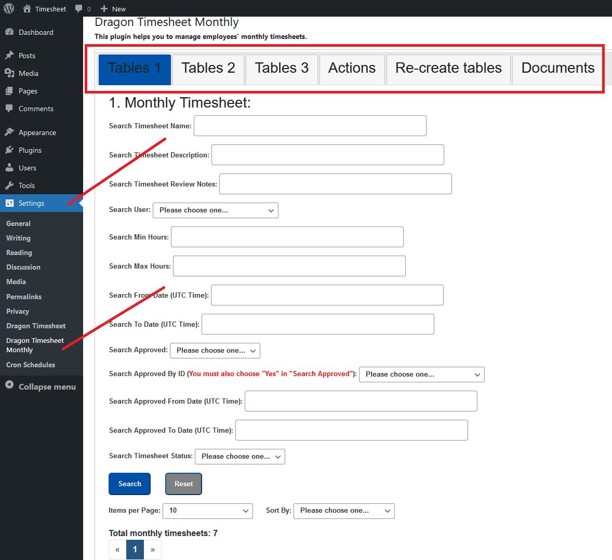Screen dimensions: 612x560
Task: Go to the Documents tab
Action: click(x=558, y=70)
